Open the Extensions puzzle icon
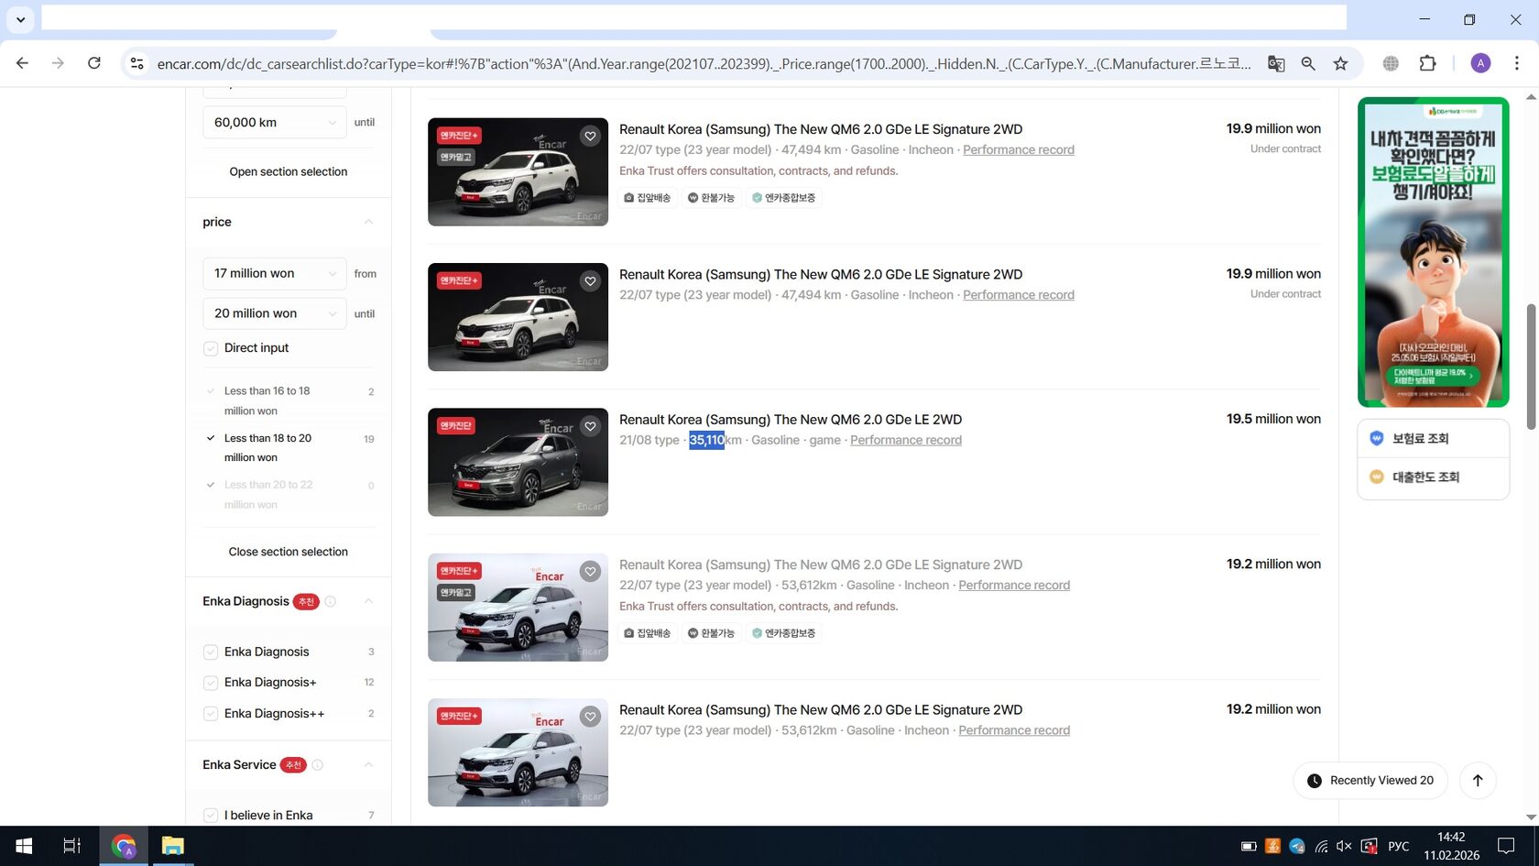This screenshot has height=866, width=1539. [x=1427, y=63]
